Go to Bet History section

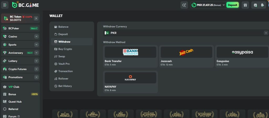65,86
